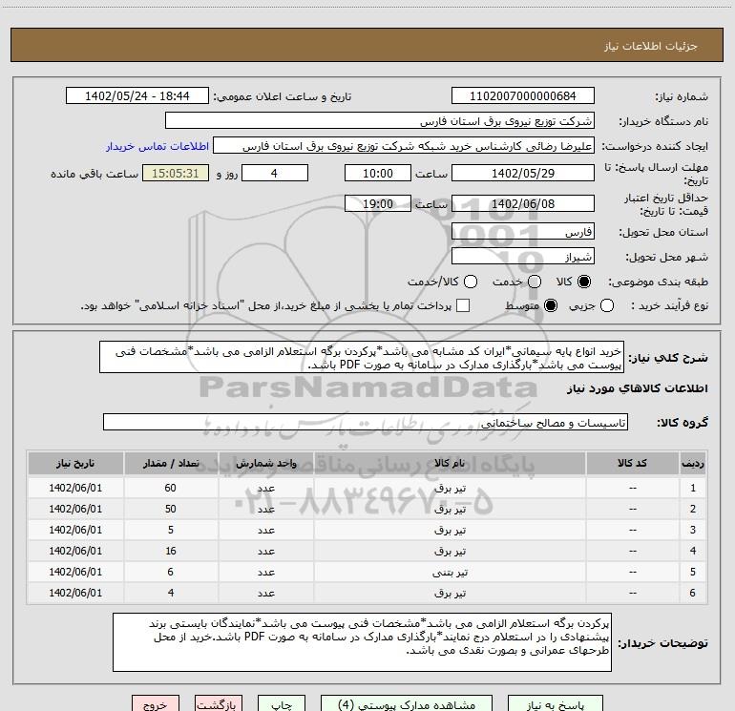Click the جزئیات اطلاعات نیاز header title
This screenshot has width=735, height=711.
pos(650,46)
